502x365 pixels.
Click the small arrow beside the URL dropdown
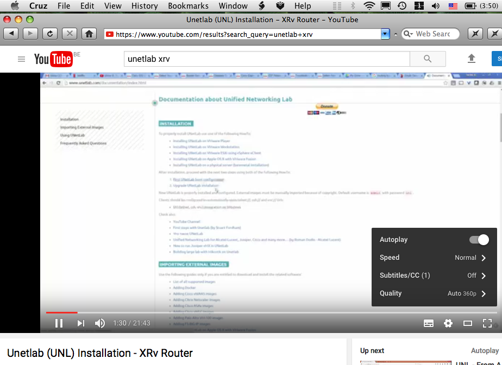click(x=396, y=34)
